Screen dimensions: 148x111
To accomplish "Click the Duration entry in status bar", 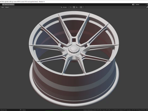I will click(x=136, y=110).
